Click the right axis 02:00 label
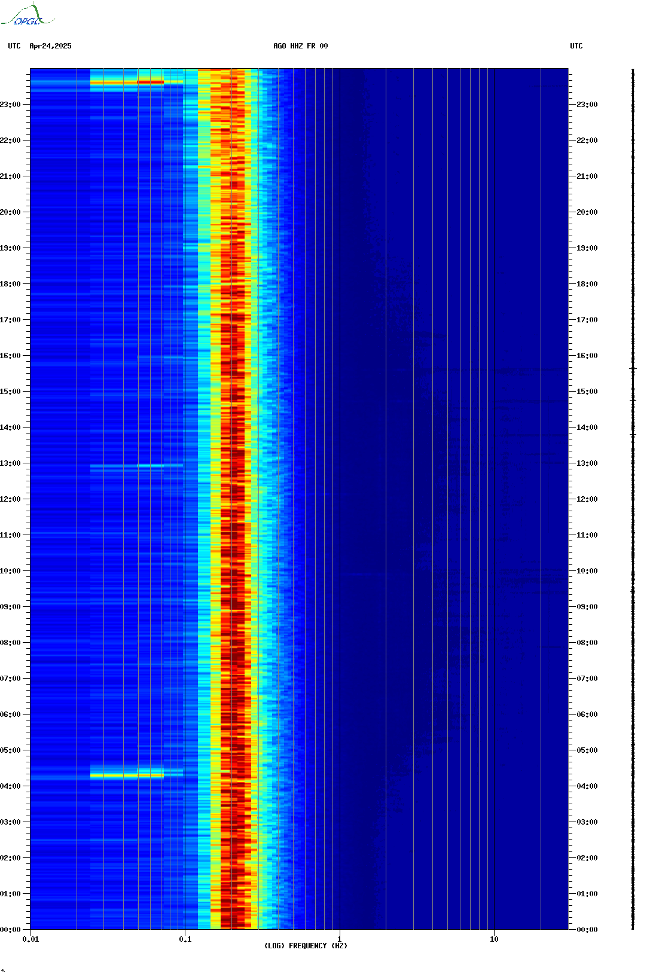This screenshot has width=659, height=977. pyautogui.click(x=587, y=858)
